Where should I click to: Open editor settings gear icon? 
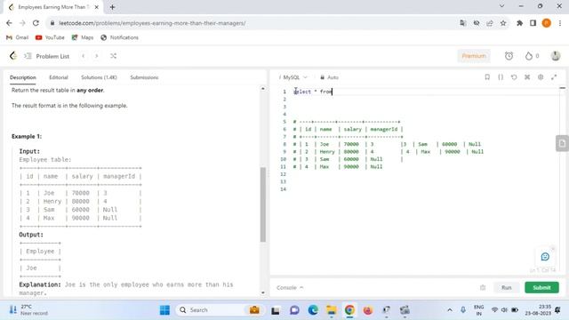tap(541, 77)
